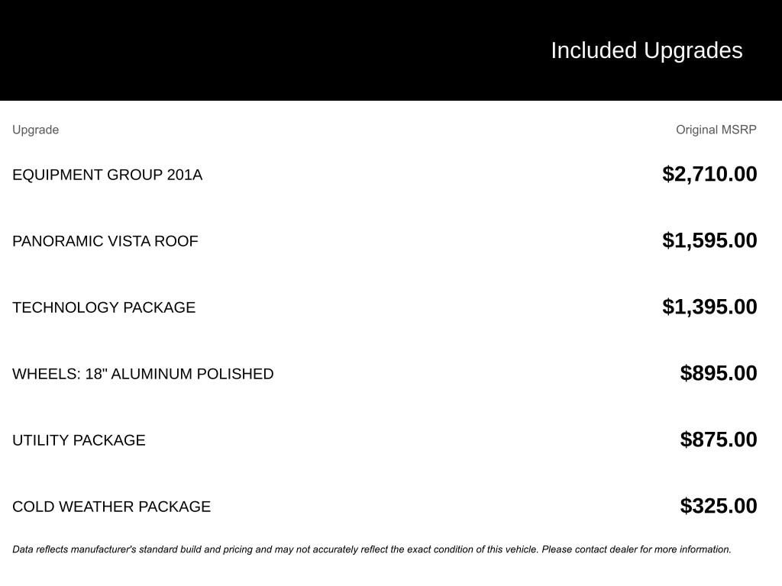Select the COLD WEATHER PACKAGE upgrade name
Viewport: 782px width, 586px height.
(111, 507)
